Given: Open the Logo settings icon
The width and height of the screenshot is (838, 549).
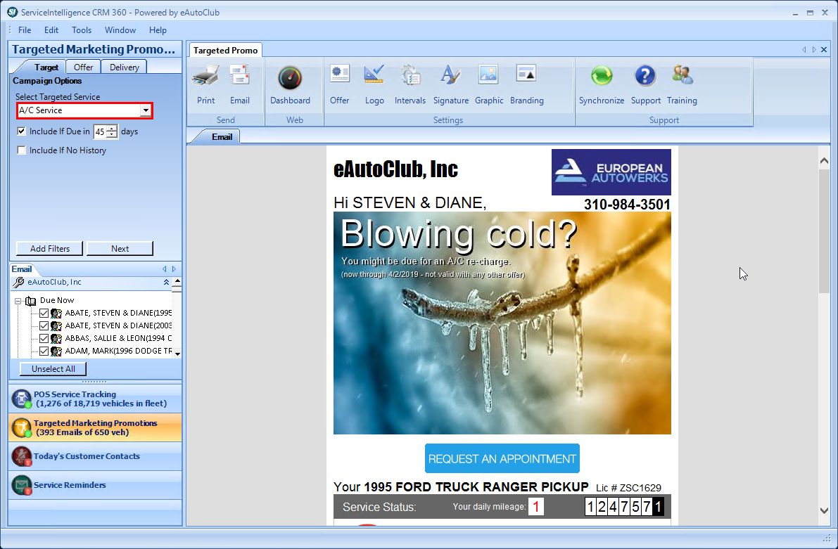Looking at the screenshot, I should coord(374,75).
